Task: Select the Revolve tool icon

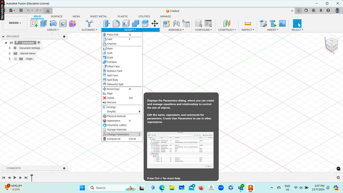Action: (53, 23)
